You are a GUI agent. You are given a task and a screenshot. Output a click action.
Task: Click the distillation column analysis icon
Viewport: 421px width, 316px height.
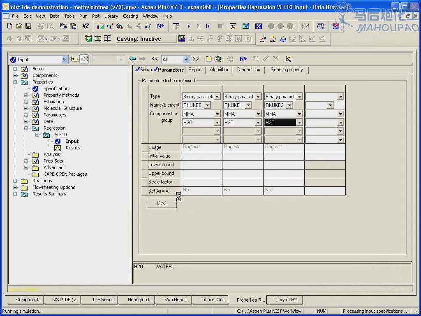click(x=273, y=39)
